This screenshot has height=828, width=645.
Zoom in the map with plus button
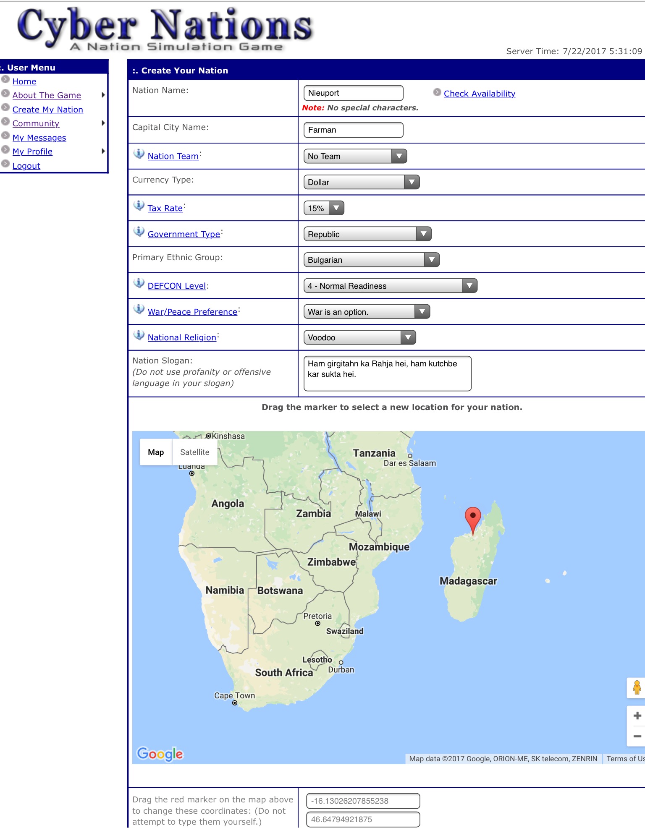(637, 716)
